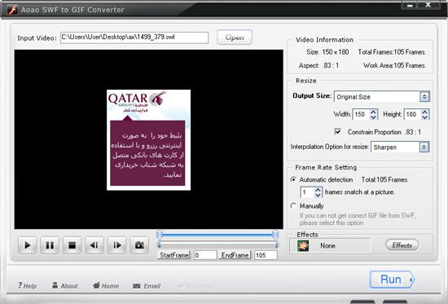Viewport: 448px width, 304px height.
Task: Click the left range slider handle
Action: (x=160, y=235)
